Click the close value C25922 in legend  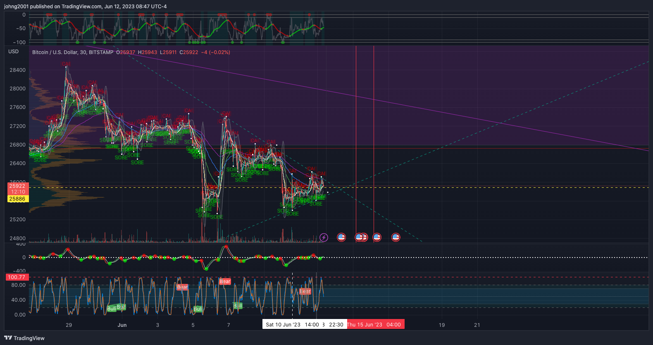tap(189, 52)
